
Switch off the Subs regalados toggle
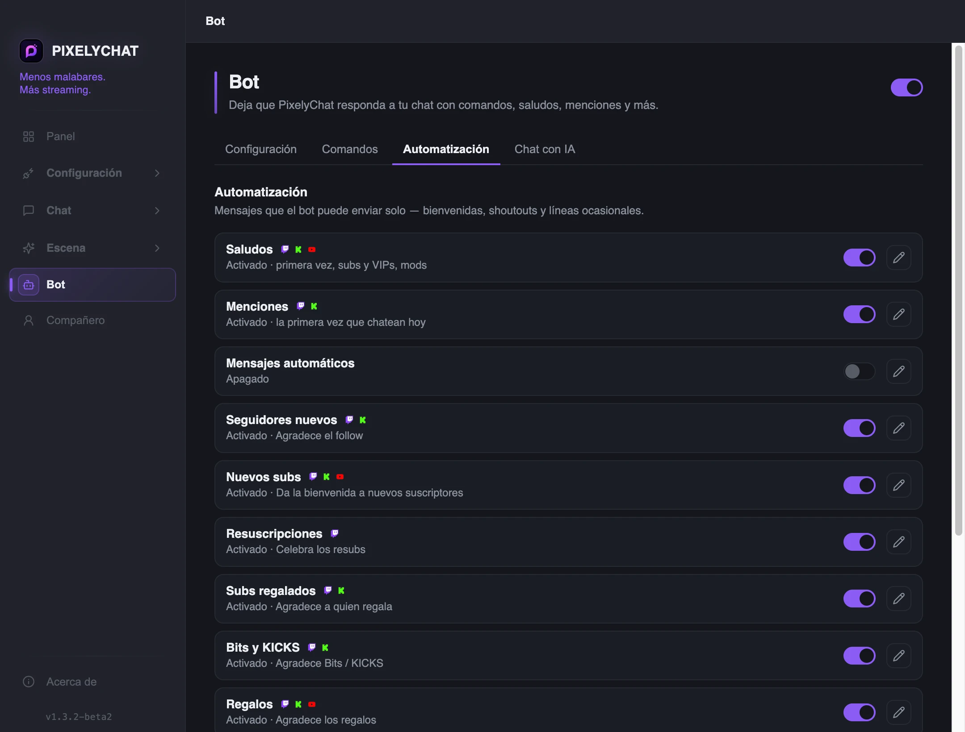coord(859,599)
